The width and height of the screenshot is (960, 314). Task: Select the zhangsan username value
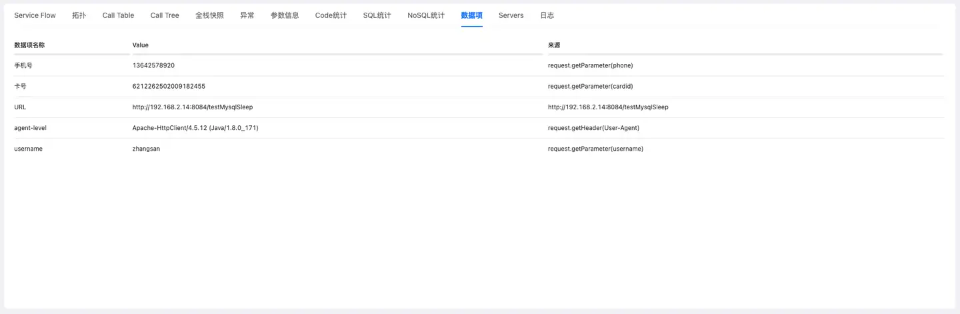tap(146, 149)
